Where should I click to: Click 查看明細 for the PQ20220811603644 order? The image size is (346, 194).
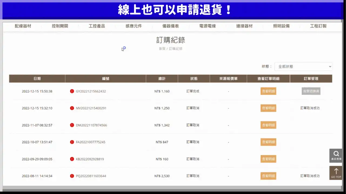coord(268,176)
